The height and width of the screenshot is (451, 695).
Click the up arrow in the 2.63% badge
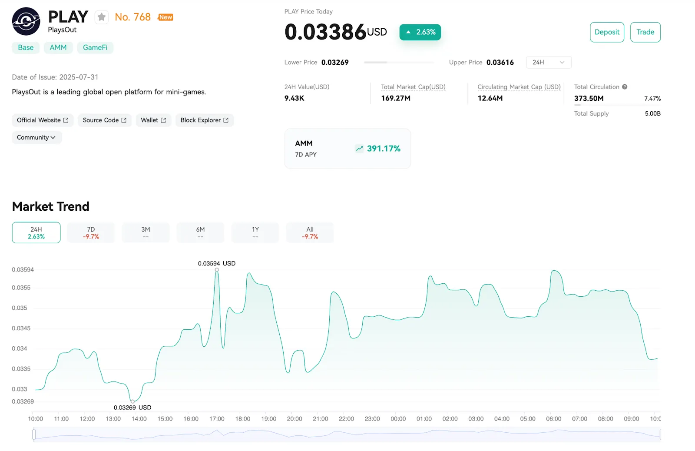coord(408,32)
